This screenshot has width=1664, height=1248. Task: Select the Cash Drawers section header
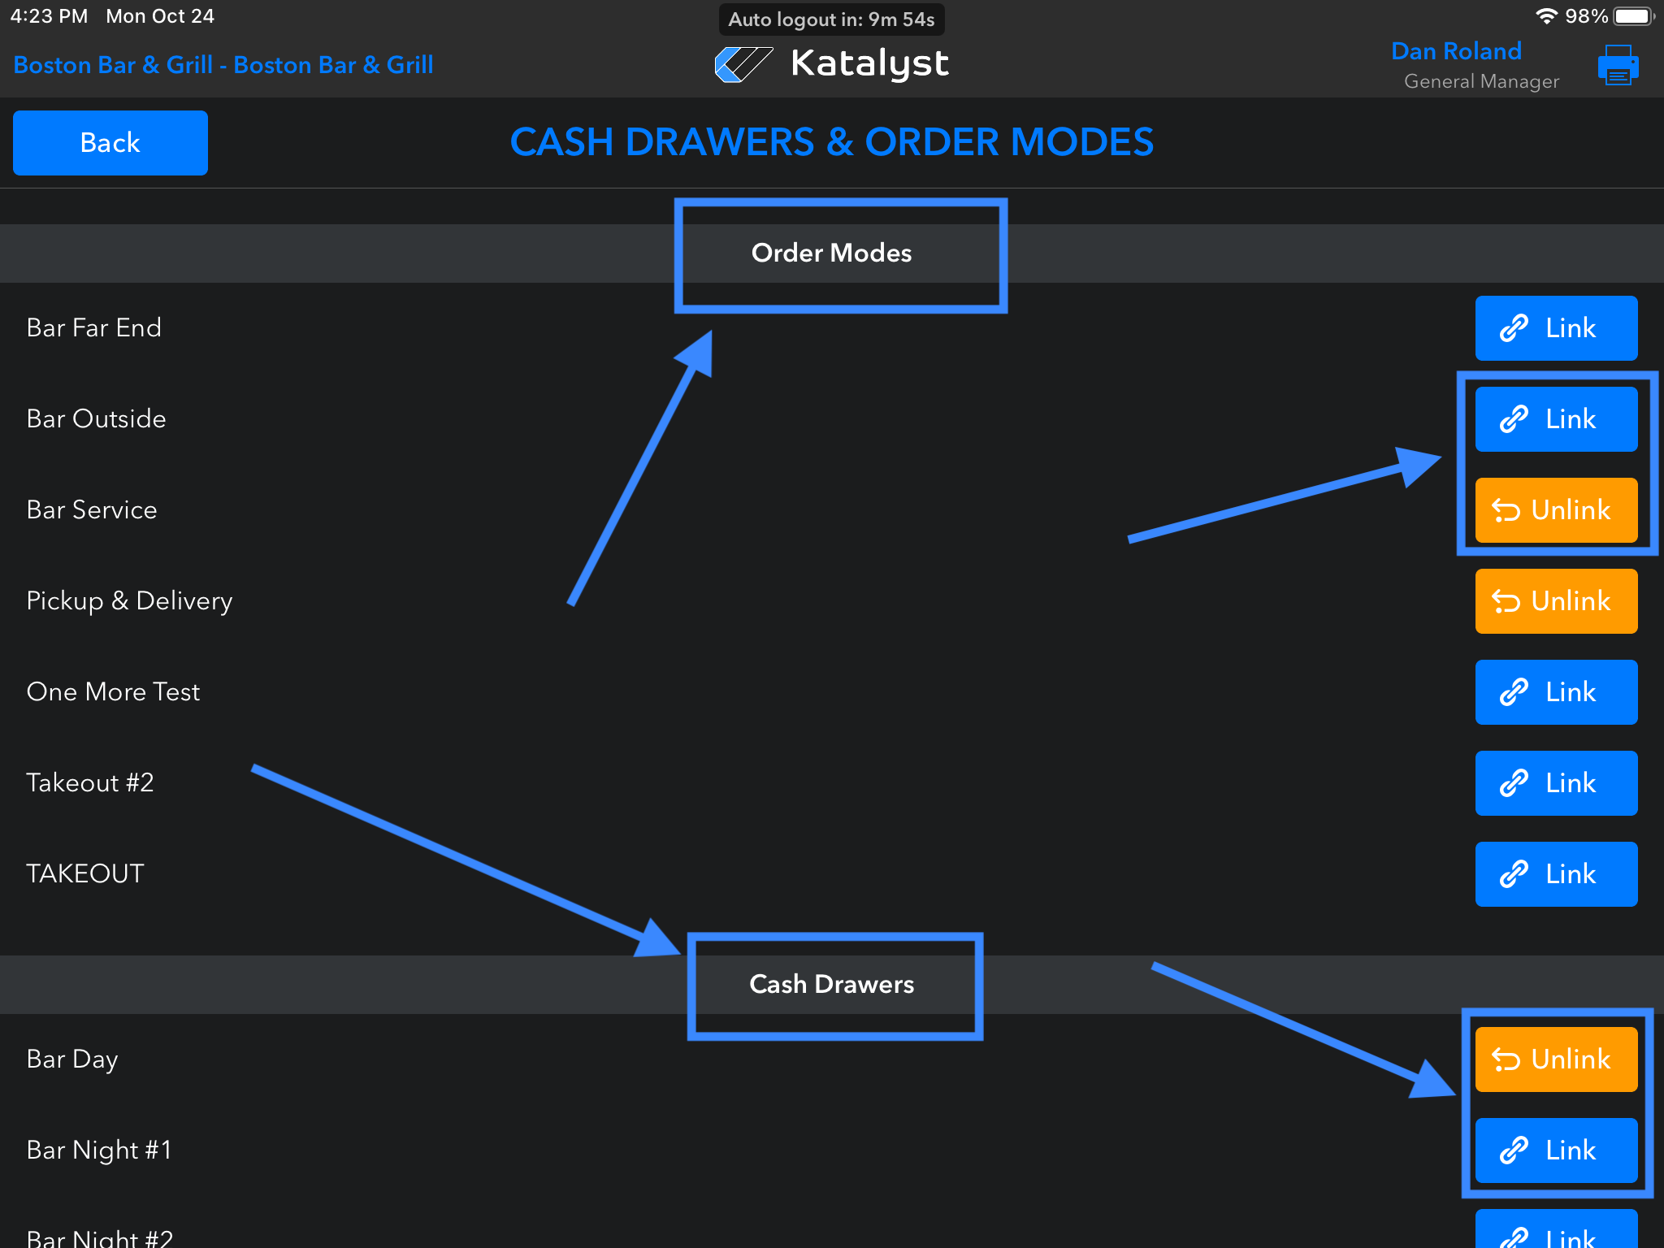click(831, 984)
